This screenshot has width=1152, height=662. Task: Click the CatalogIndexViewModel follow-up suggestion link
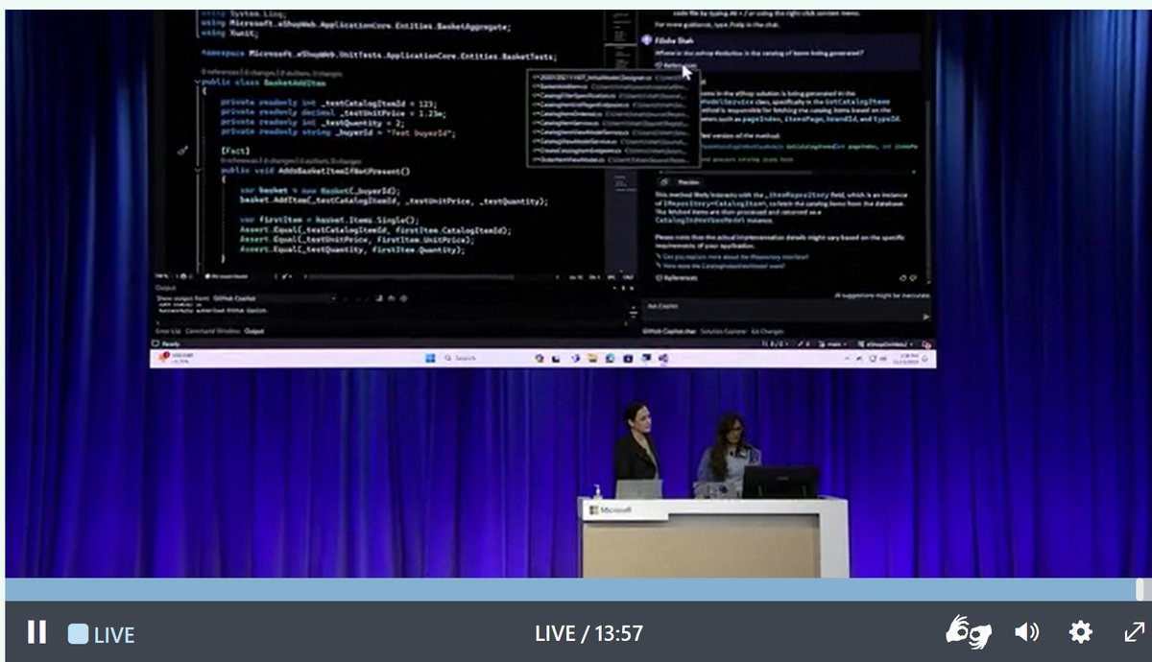pos(725,268)
